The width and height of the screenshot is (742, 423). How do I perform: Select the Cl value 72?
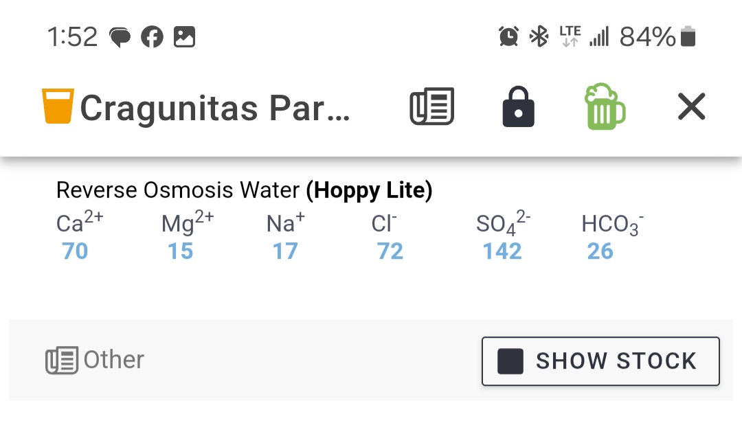pyautogui.click(x=390, y=251)
